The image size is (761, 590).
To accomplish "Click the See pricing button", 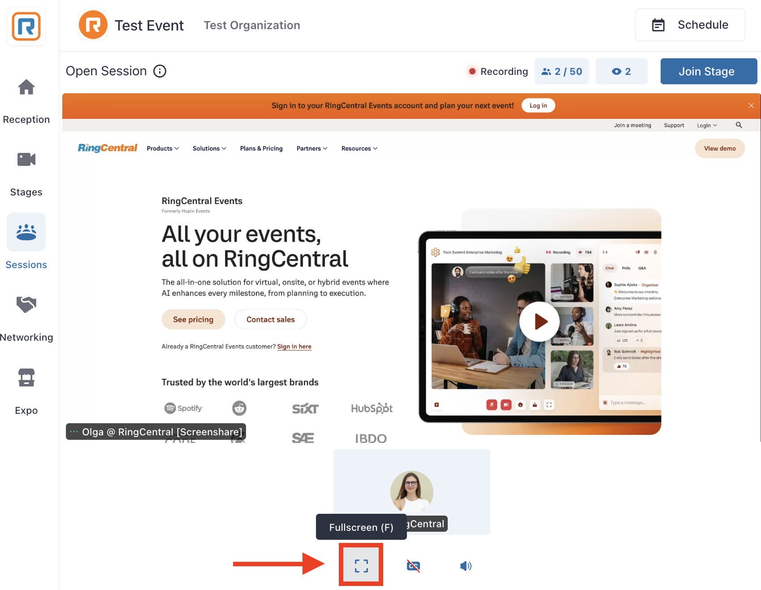I will coord(193,319).
